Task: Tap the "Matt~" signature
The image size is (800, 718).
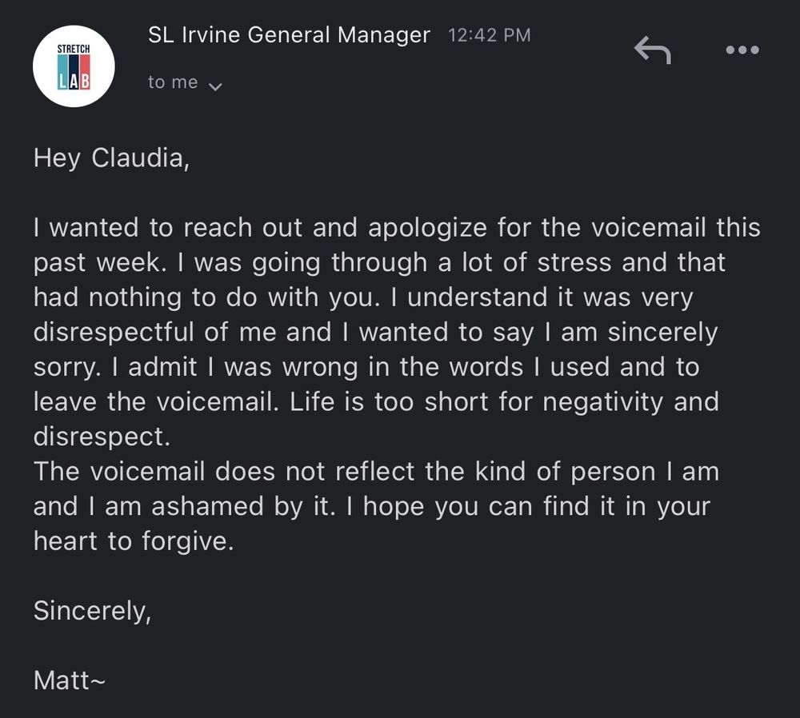Action: pos(70,680)
